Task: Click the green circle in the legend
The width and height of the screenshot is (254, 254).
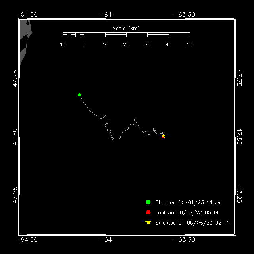Action: [148, 202]
